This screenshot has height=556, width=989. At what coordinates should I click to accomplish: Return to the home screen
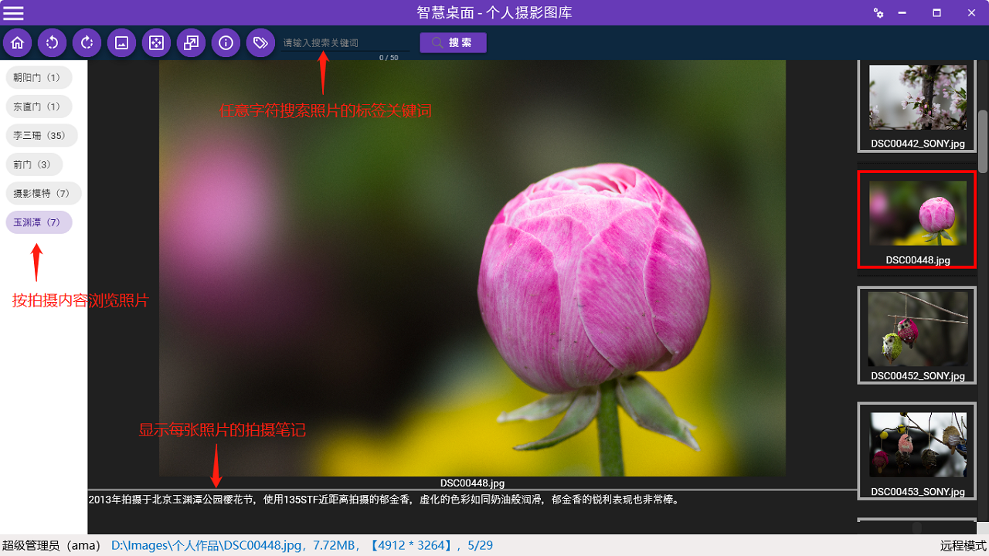[17, 42]
